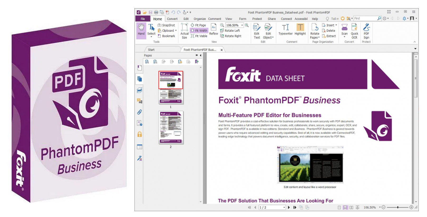Open the Edit Text tool
Image resolution: width=427 pixels, height=217 pixels.
tap(257, 31)
